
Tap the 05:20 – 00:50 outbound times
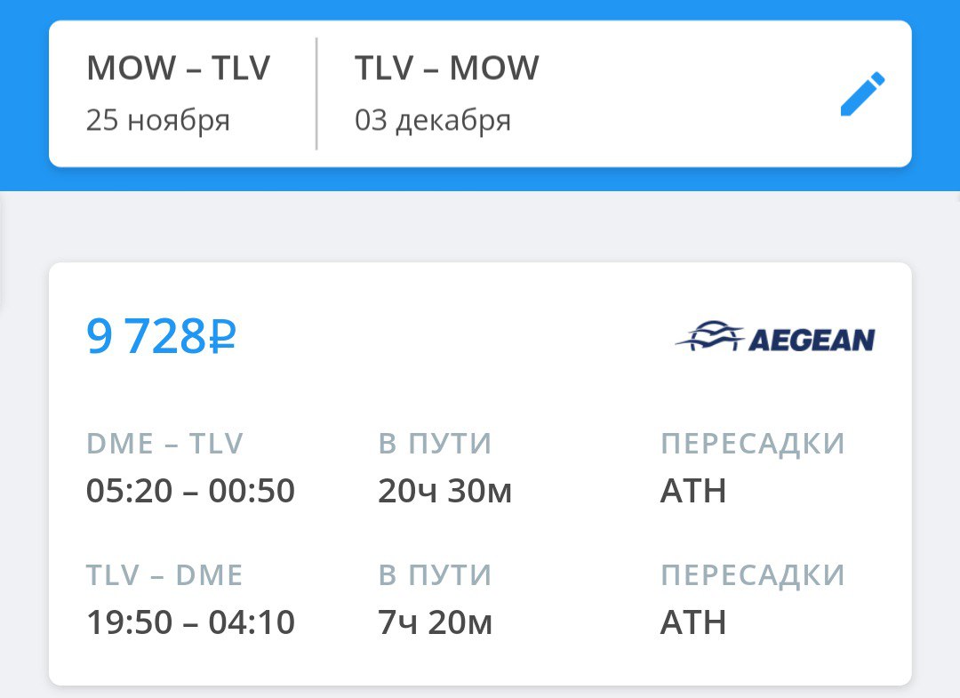190,491
